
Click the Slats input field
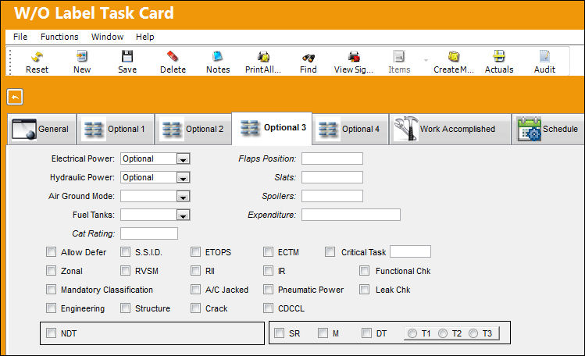[332, 177]
